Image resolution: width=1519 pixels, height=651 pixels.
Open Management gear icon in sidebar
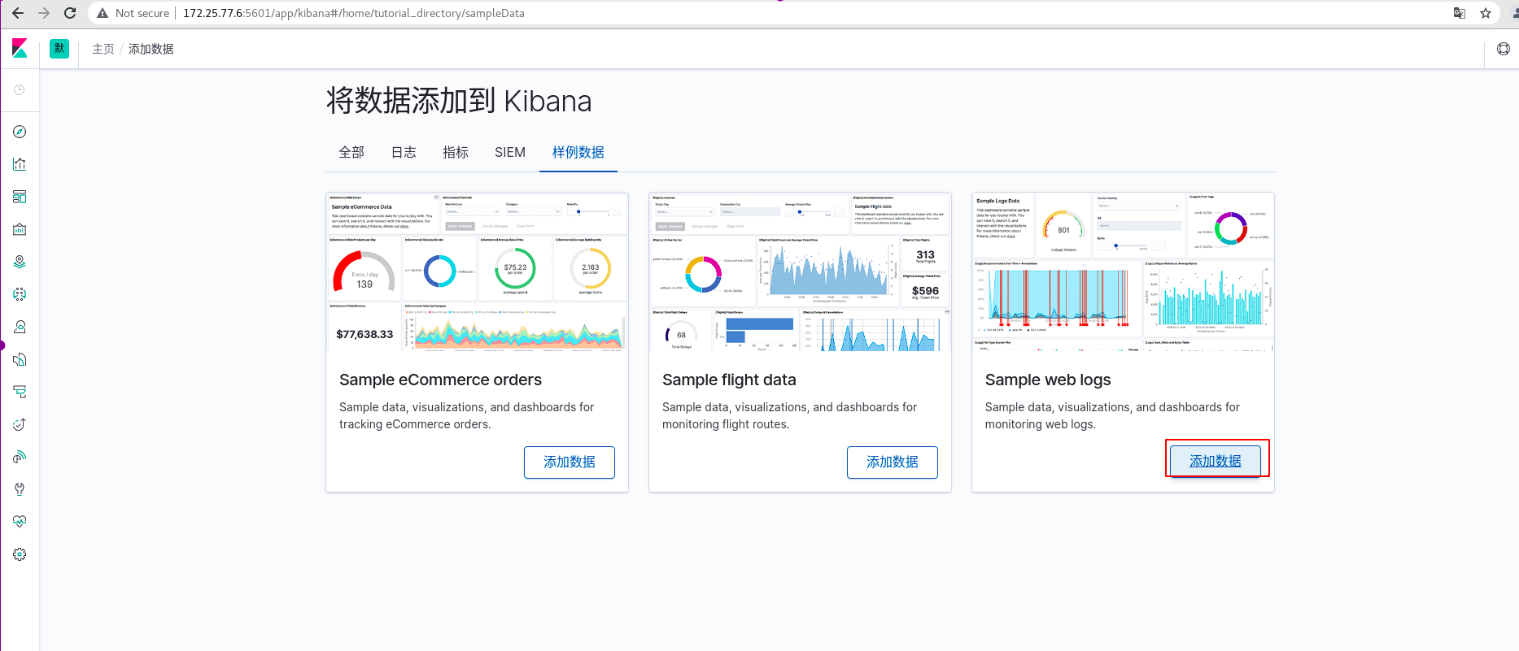[20, 554]
